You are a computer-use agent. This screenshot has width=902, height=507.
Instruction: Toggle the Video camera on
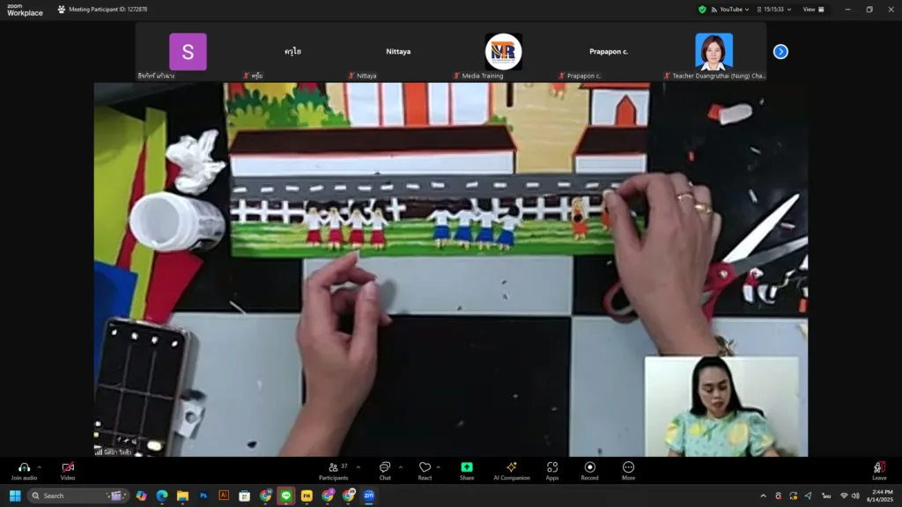point(68,467)
